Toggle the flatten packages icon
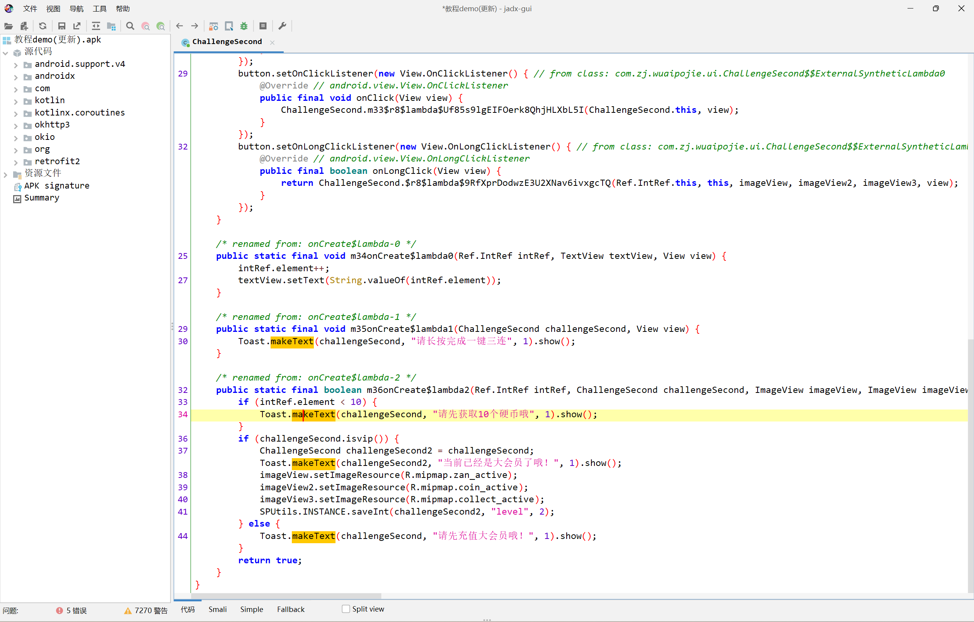This screenshot has width=974, height=622. 111,26
